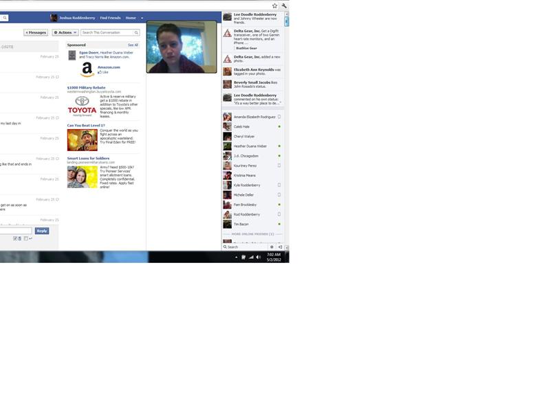550x412 pixels.
Task: Click the magnifying glass icon top right
Action: click(x=283, y=4)
